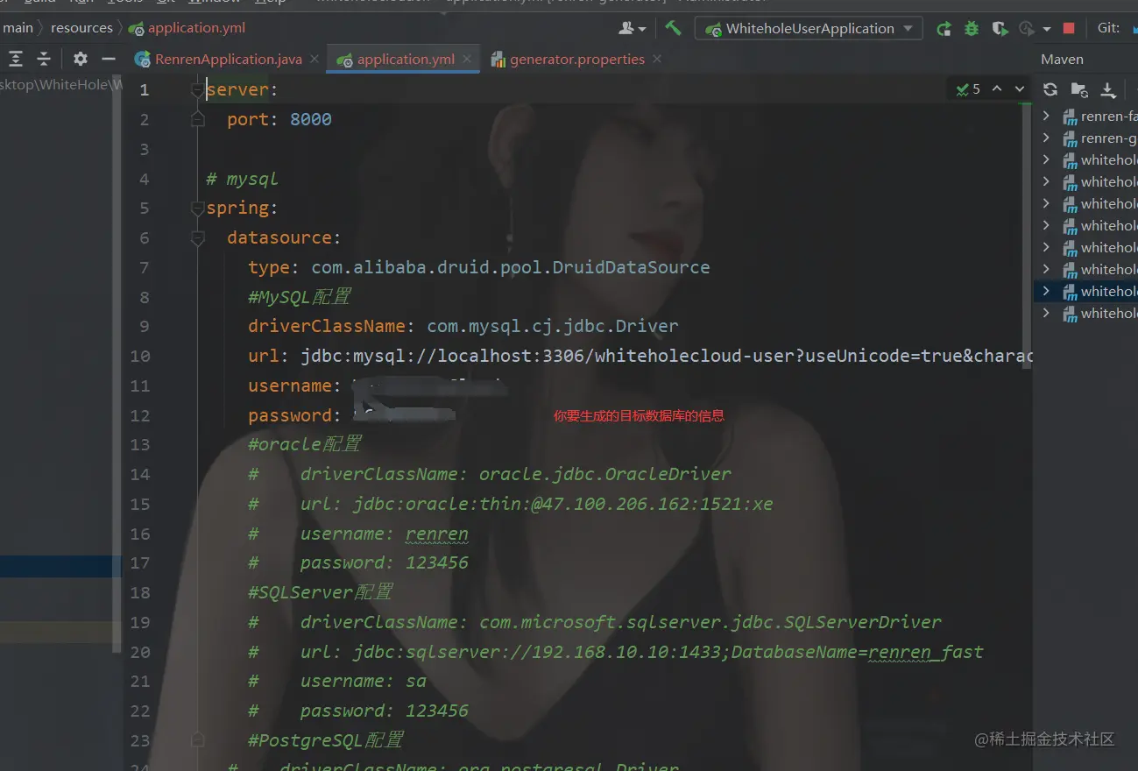Expand the highlighted whitehole Maven module
The width and height of the screenshot is (1138, 771).
coord(1045,291)
